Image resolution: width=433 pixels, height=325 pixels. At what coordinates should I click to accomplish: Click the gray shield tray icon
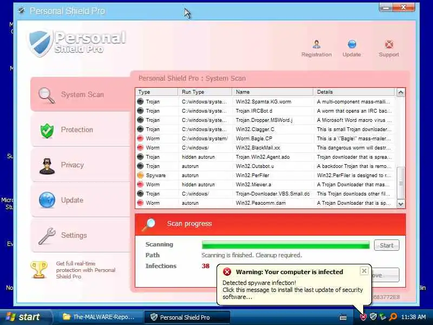click(x=373, y=316)
